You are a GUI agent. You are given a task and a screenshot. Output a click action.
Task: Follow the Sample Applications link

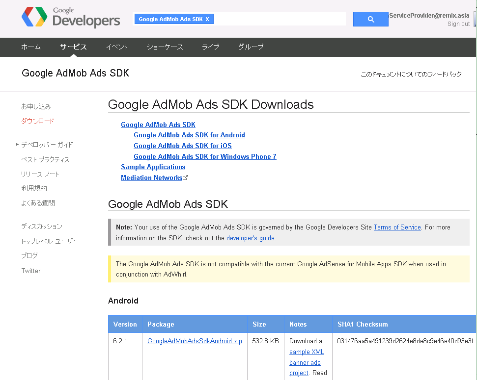pos(153,167)
